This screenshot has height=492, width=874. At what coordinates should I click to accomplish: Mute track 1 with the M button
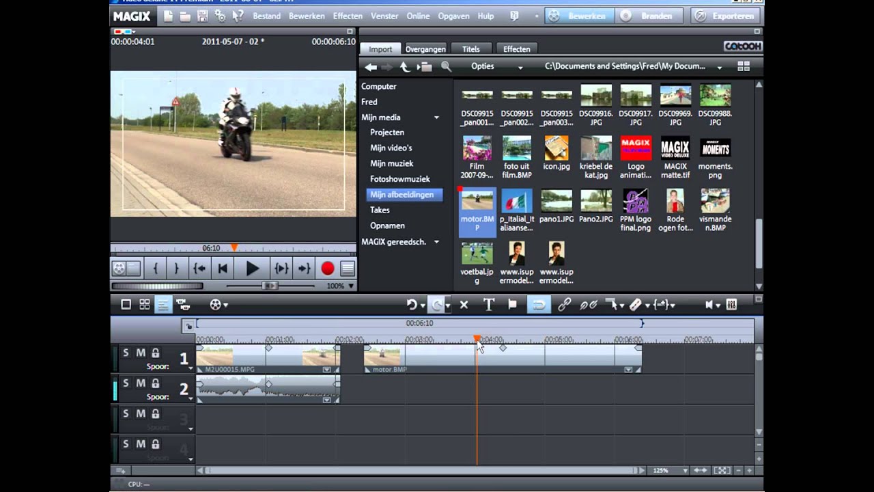click(141, 353)
